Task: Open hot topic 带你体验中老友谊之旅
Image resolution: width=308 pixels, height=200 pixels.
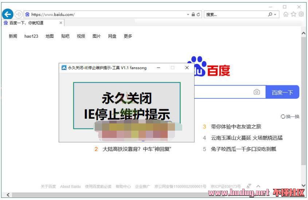Action: (x=236, y=127)
